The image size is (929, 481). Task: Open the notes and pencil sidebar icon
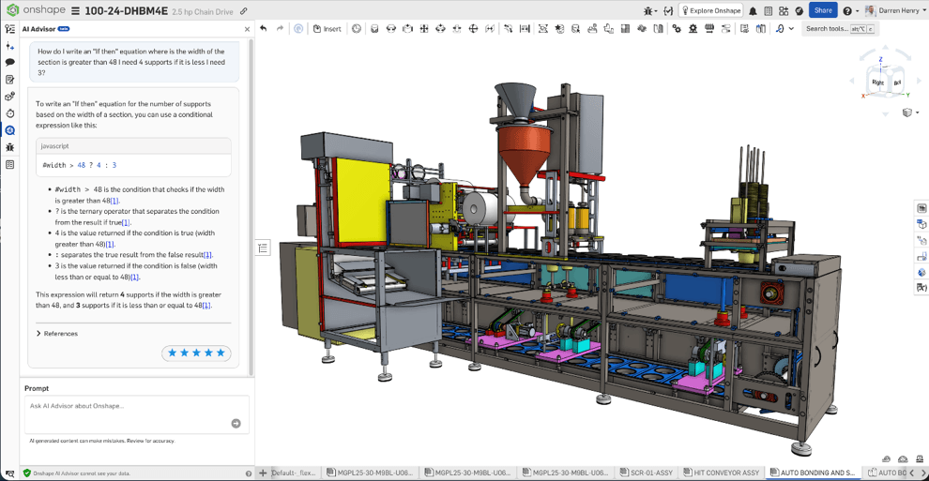(x=10, y=80)
